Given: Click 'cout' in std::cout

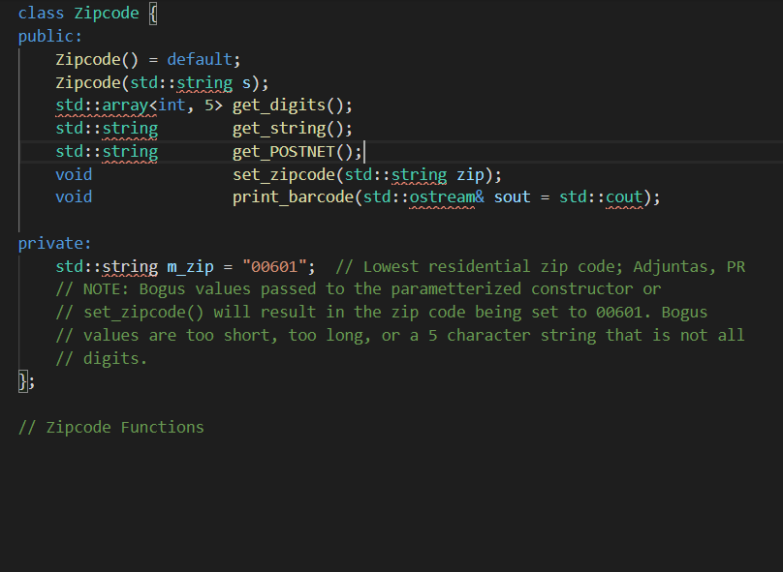Looking at the screenshot, I should coord(624,197).
